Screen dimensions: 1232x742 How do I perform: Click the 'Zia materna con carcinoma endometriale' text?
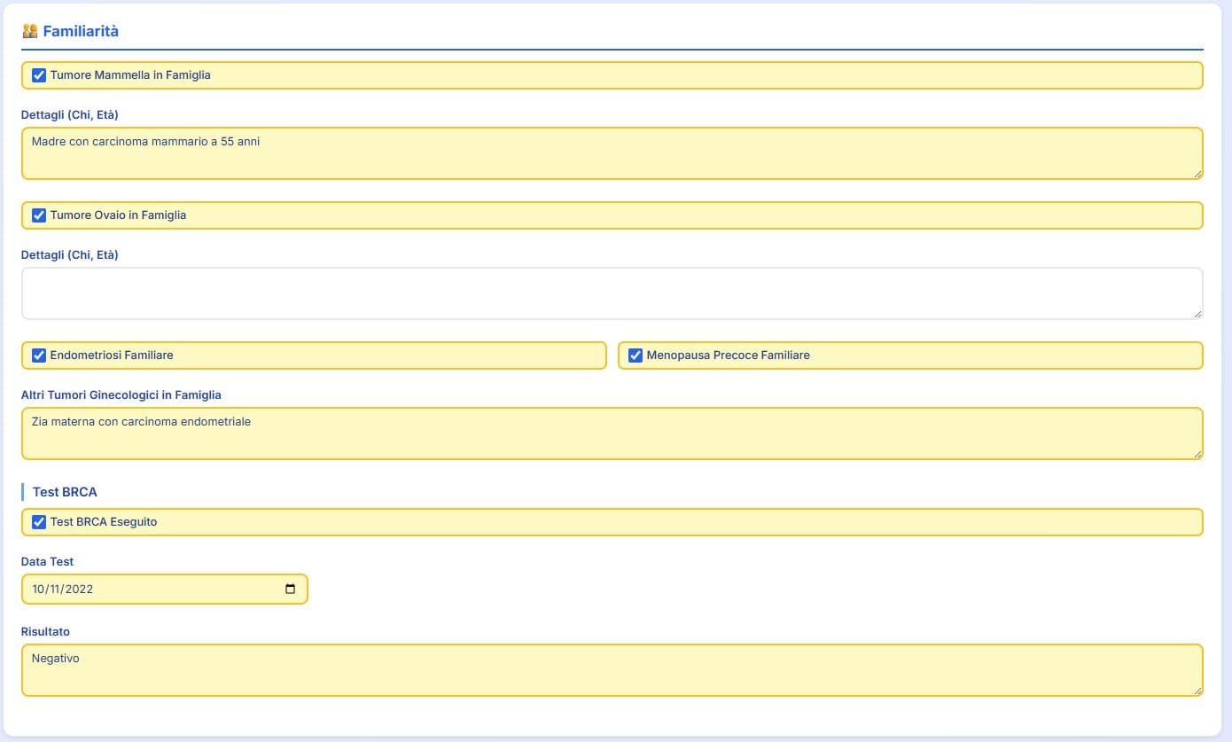click(141, 422)
